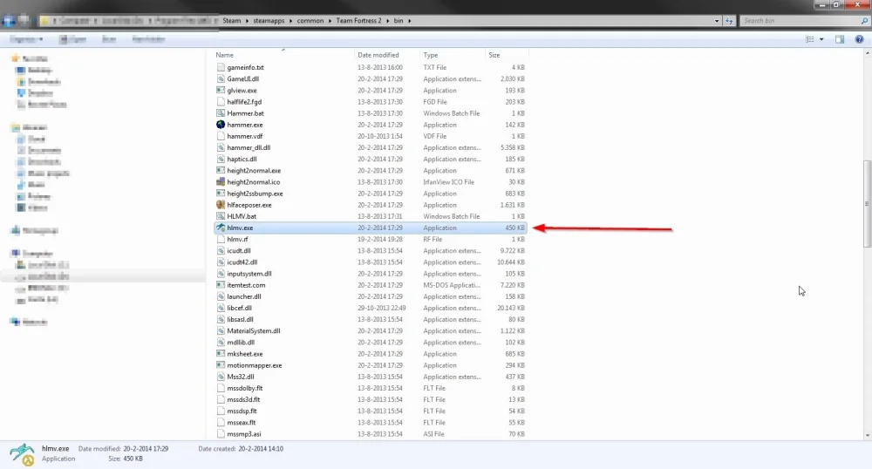872x469 pixels.
Task: Open the Help icon in the toolbar
Action: pos(859,39)
